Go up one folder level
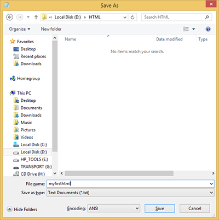The image size is (219, 220). [36, 18]
